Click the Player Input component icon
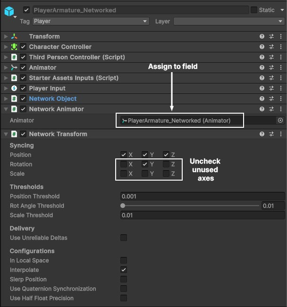Viewport: 287px width, 307px height. pyautogui.click(x=14, y=88)
